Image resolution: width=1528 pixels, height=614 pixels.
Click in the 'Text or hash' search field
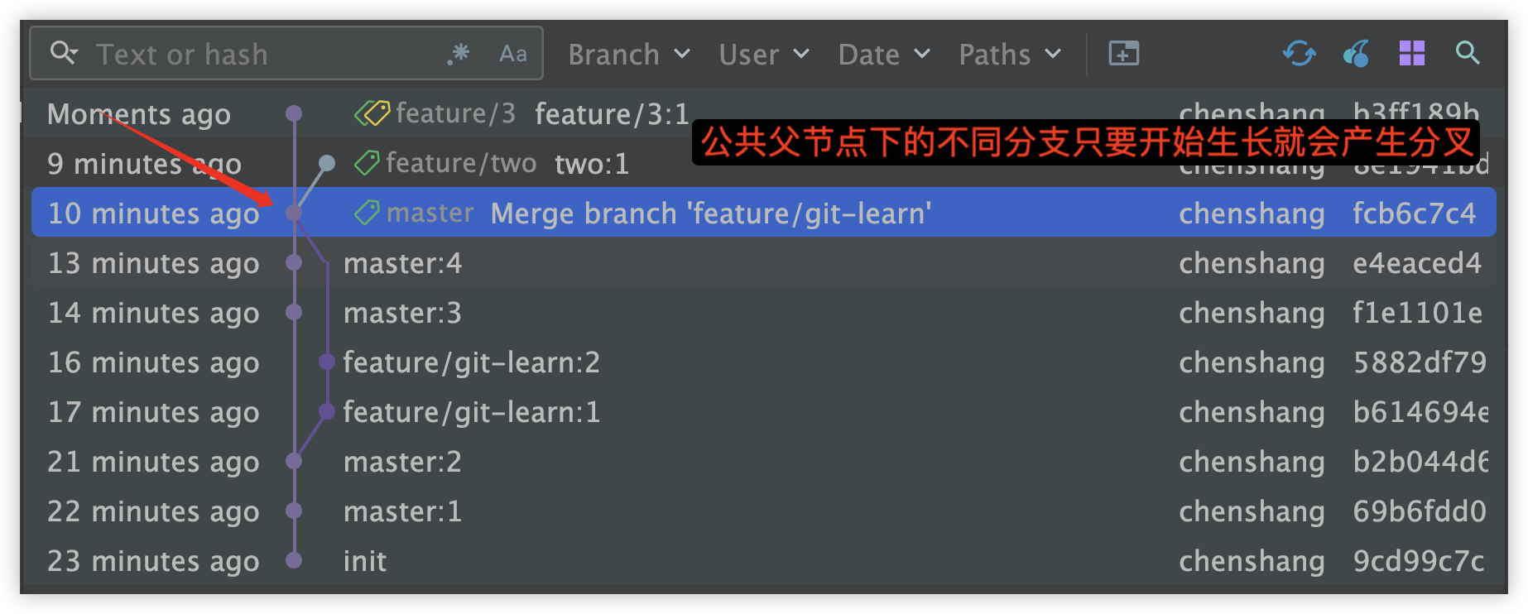265,55
